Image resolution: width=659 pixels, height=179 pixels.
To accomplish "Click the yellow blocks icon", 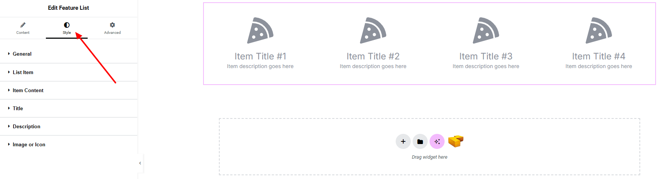I will [456, 141].
